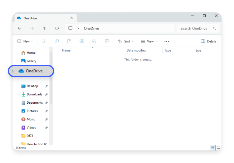Select the OneDrive tab

coord(46,18)
